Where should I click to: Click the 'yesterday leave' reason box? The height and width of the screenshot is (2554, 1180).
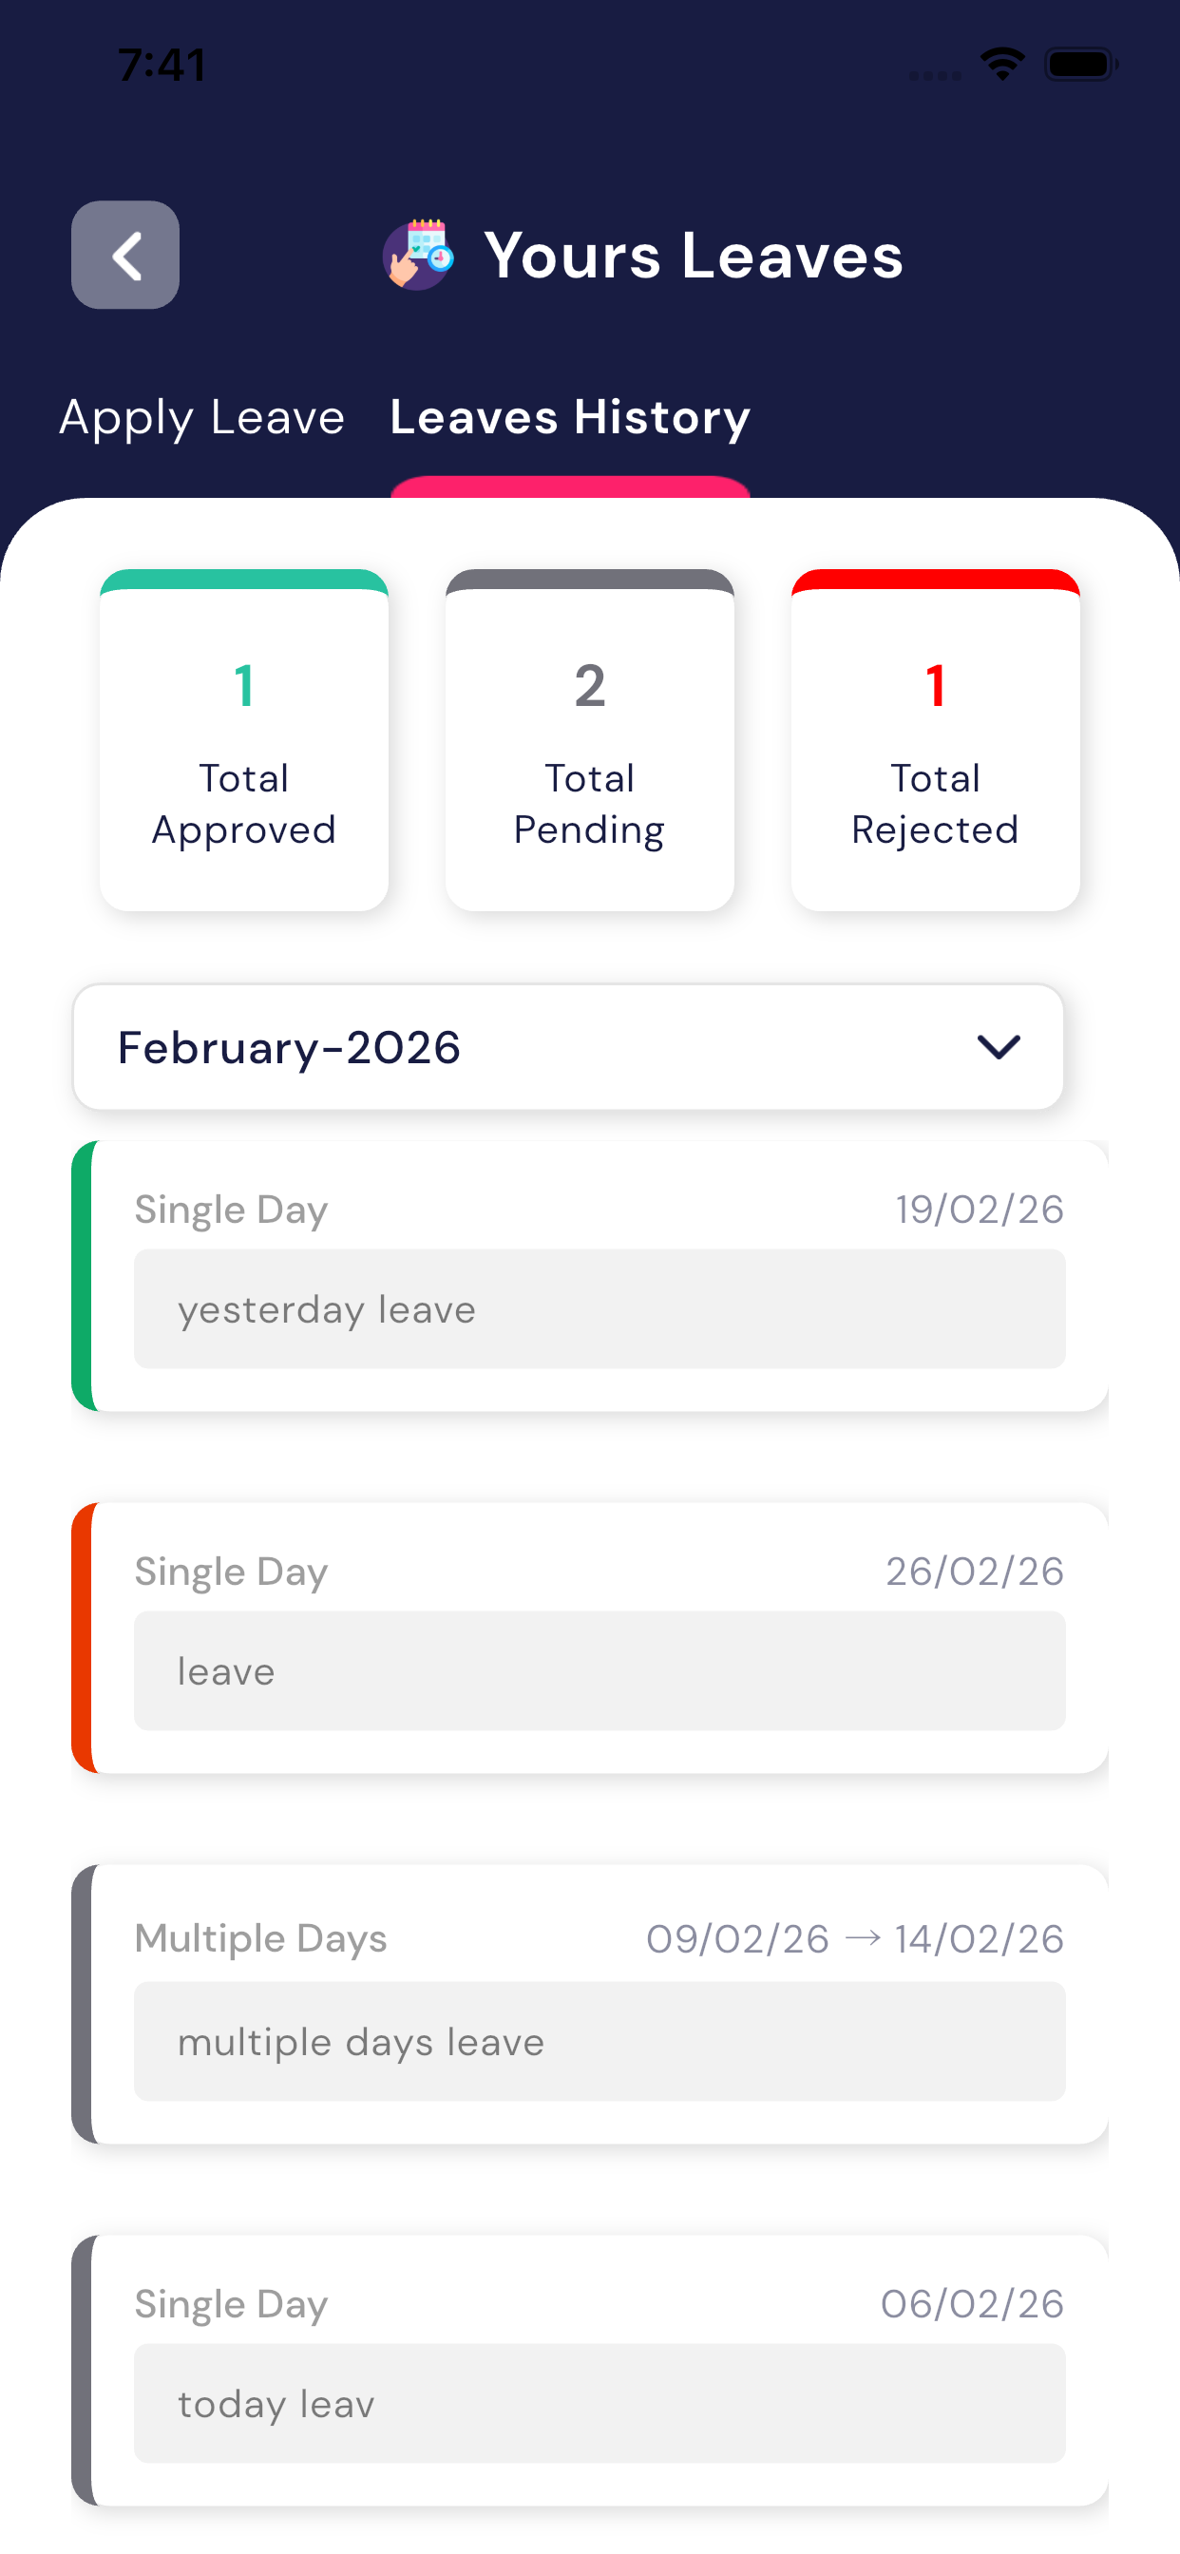coord(599,1308)
